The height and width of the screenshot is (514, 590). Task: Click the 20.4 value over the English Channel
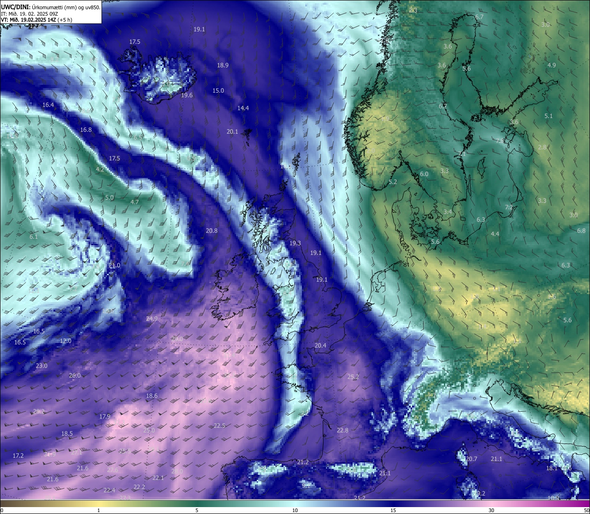pyautogui.click(x=320, y=346)
